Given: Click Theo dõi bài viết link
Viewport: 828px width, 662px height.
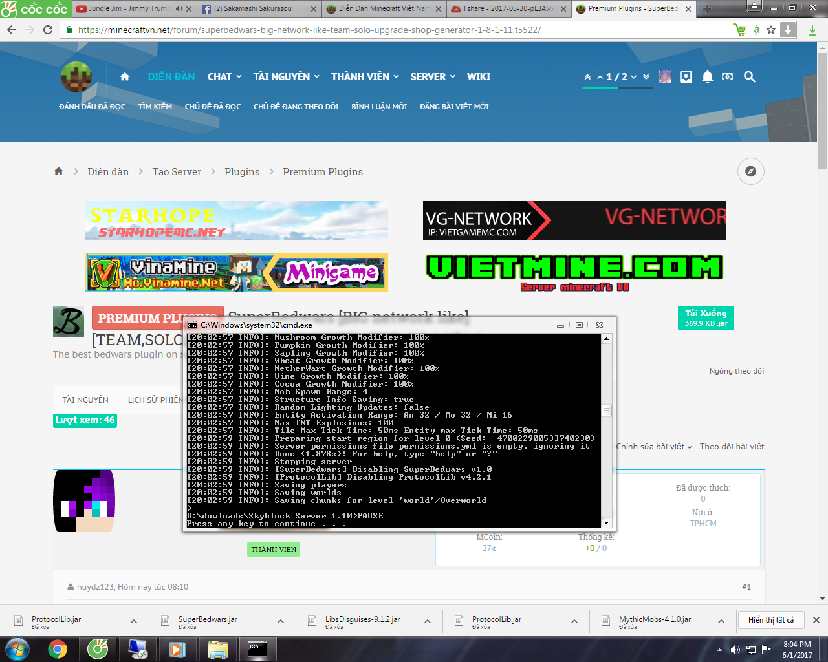Looking at the screenshot, I should coord(732,447).
